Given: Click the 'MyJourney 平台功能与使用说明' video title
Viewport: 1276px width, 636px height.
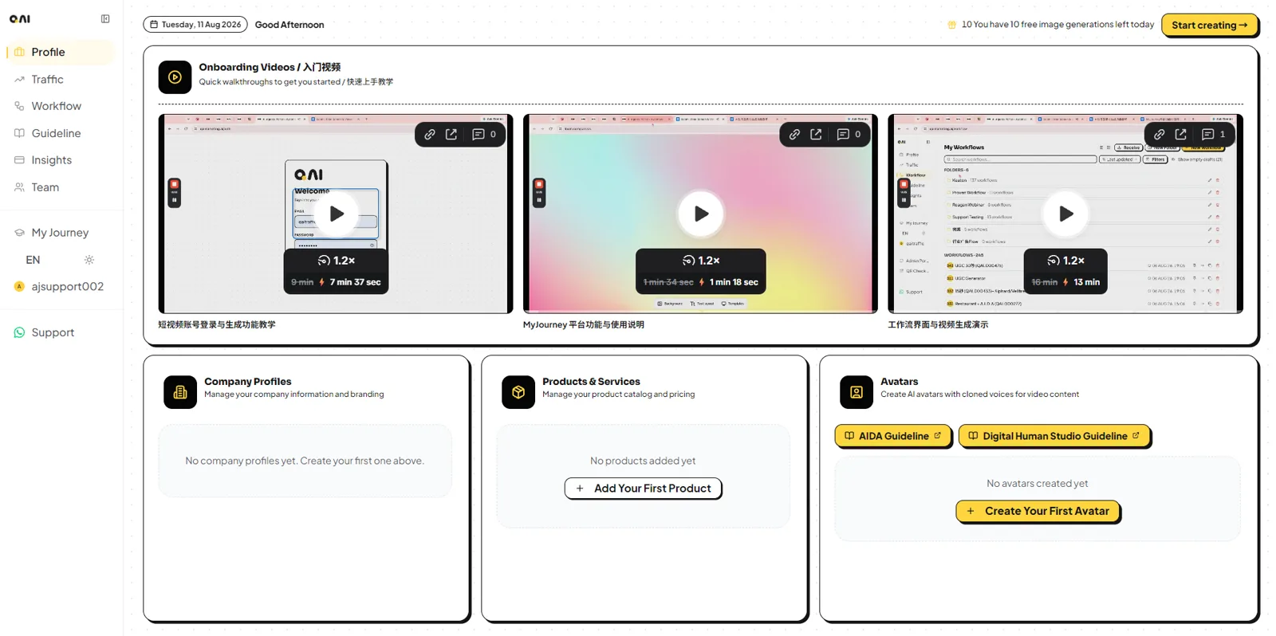Looking at the screenshot, I should click(584, 325).
